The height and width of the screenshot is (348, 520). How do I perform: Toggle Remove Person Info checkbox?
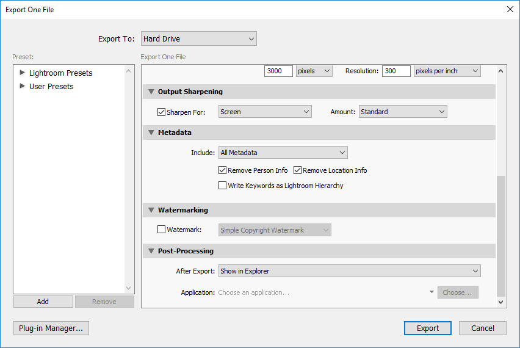[x=223, y=170]
